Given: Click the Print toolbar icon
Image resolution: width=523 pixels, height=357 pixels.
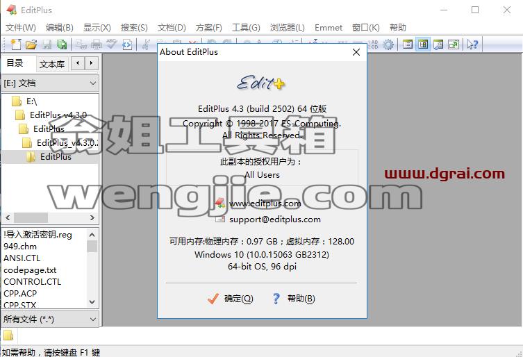Looking at the screenshot, I should point(97,44).
